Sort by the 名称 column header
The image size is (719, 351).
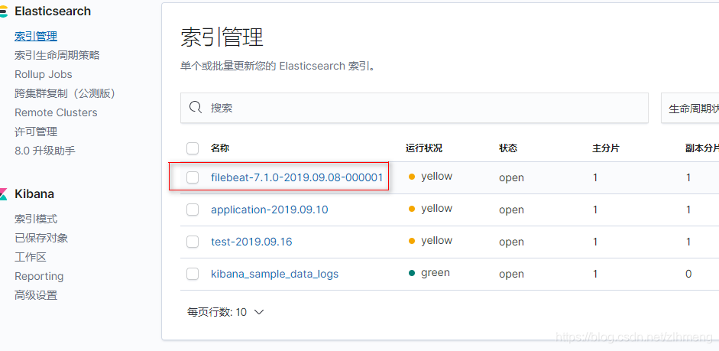220,148
